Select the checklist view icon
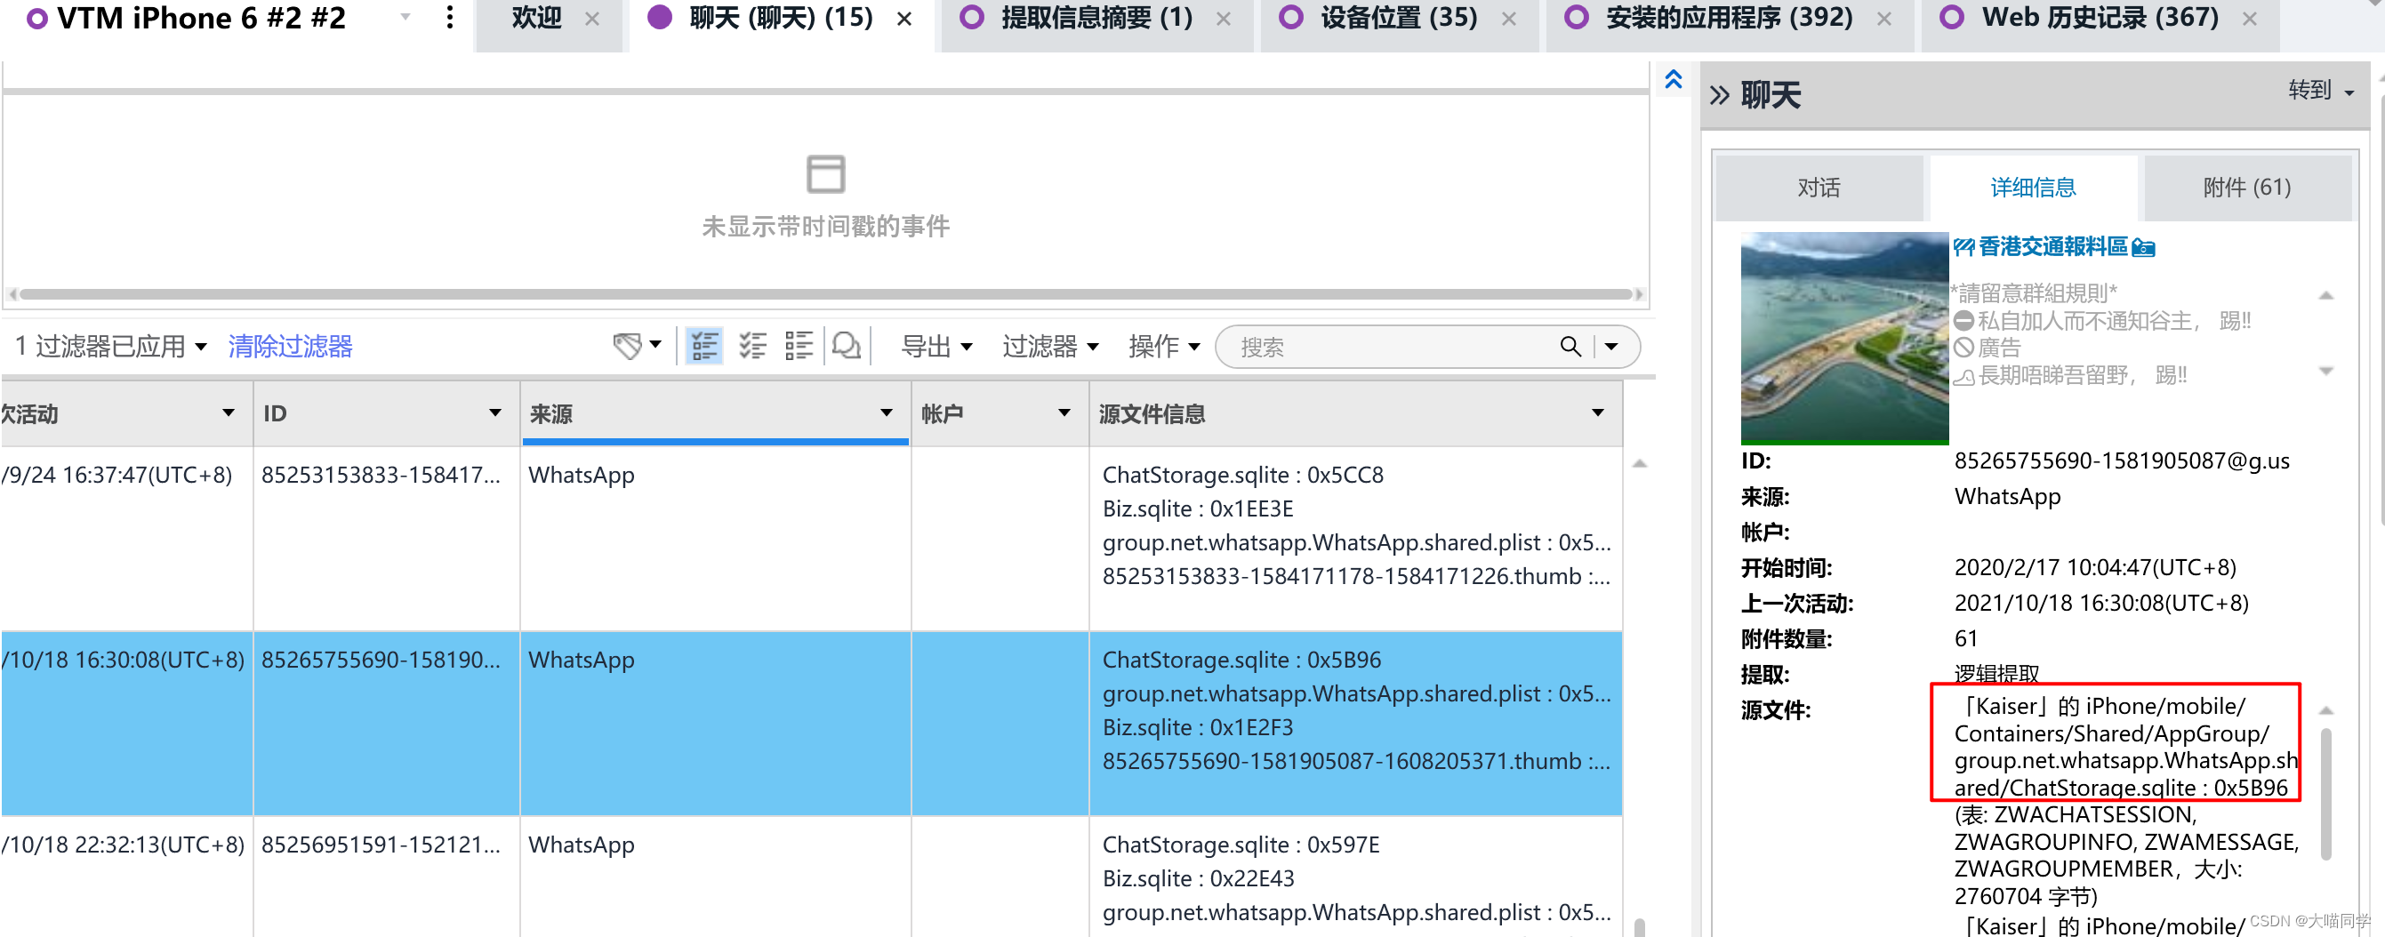The width and height of the screenshot is (2385, 937). click(753, 345)
